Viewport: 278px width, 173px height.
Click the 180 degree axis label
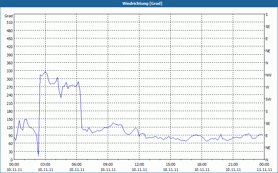tap(9, 111)
